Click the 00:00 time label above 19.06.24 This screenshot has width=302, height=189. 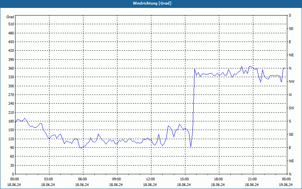[x=286, y=179]
